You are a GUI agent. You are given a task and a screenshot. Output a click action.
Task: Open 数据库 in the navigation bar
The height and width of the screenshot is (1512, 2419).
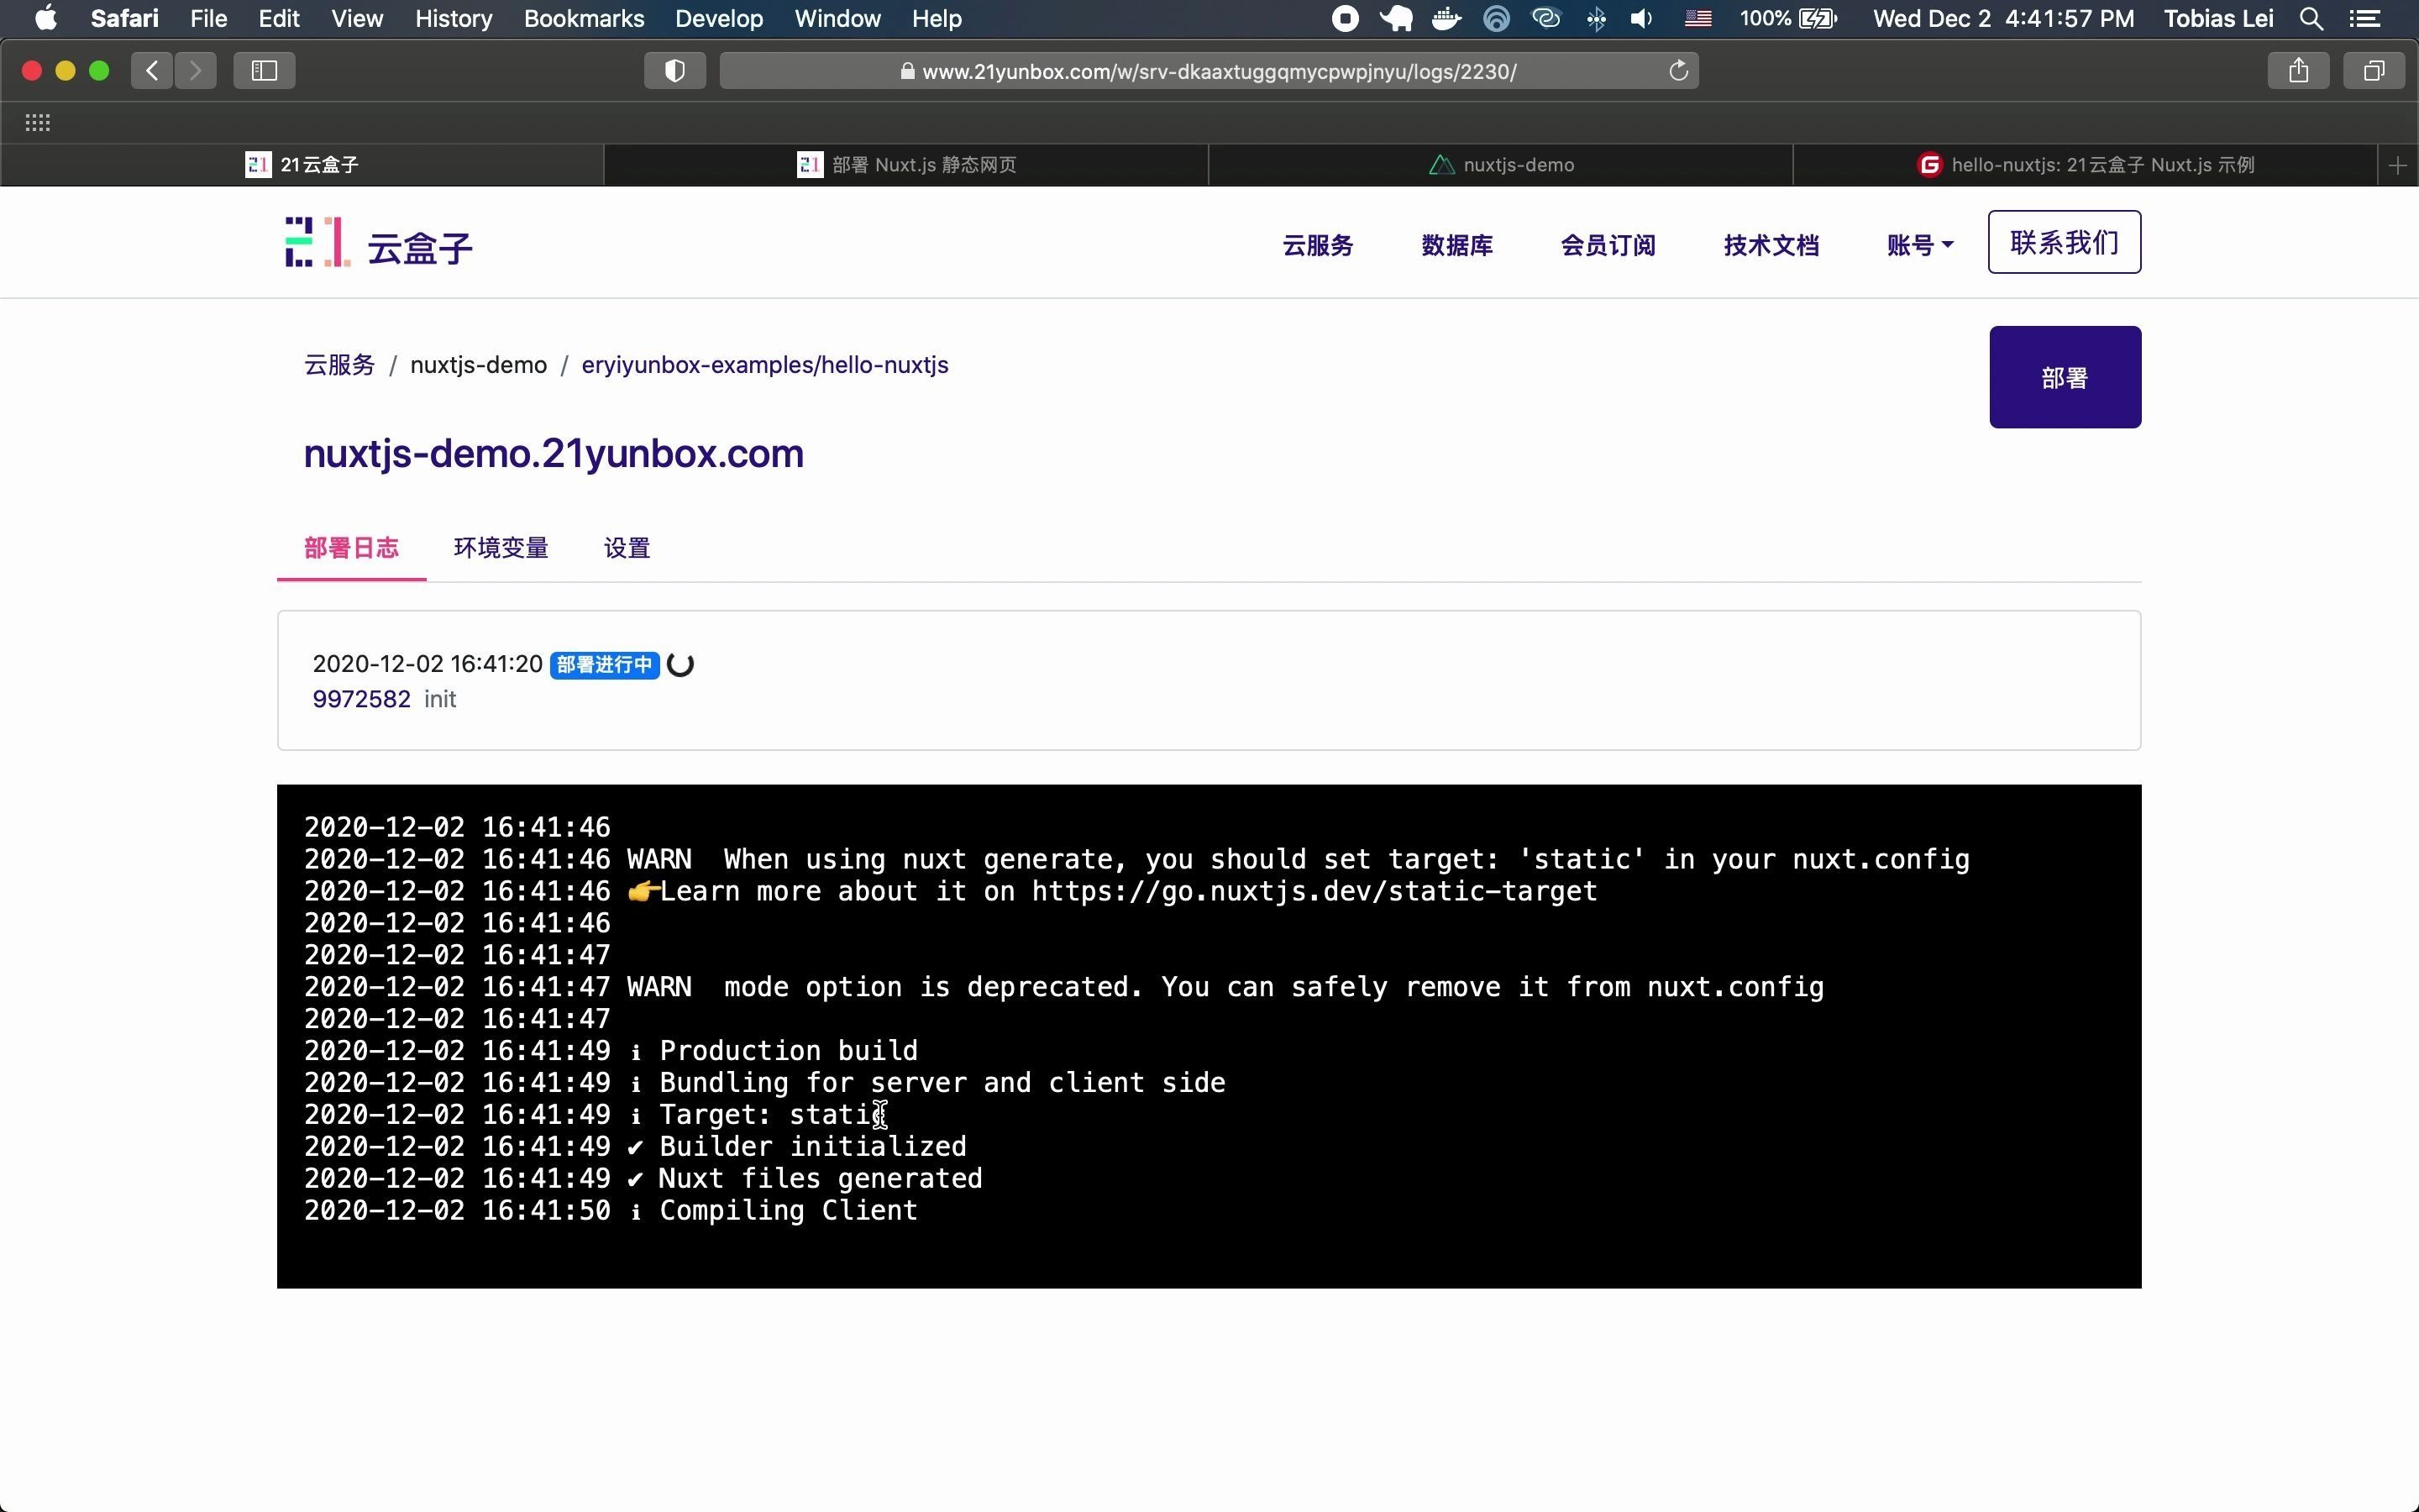click(x=1456, y=245)
